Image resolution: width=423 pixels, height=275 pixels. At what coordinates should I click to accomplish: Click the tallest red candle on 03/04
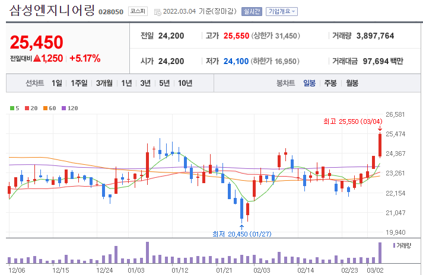pyautogui.click(x=380, y=145)
